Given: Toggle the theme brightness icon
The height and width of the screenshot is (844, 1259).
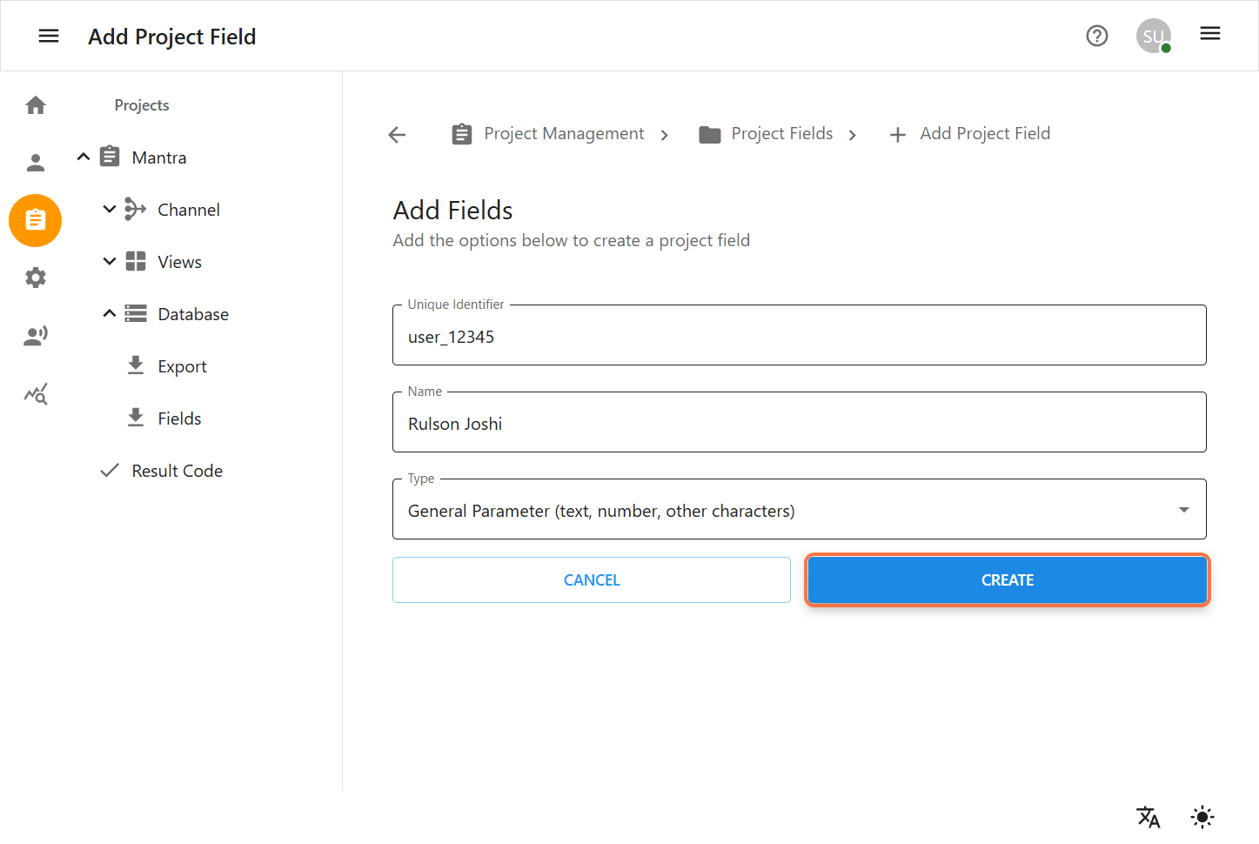Looking at the screenshot, I should pos(1202,816).
